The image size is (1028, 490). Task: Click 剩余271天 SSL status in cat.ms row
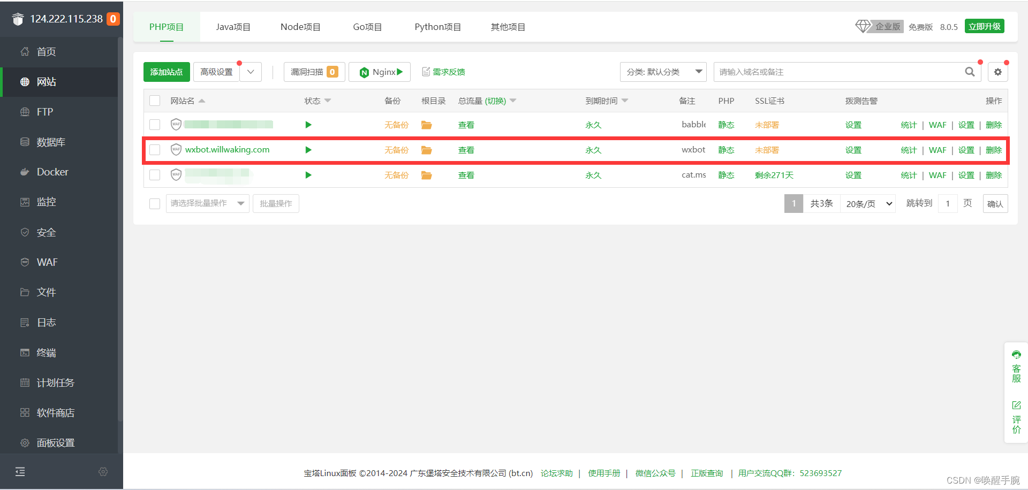(774, 175)
